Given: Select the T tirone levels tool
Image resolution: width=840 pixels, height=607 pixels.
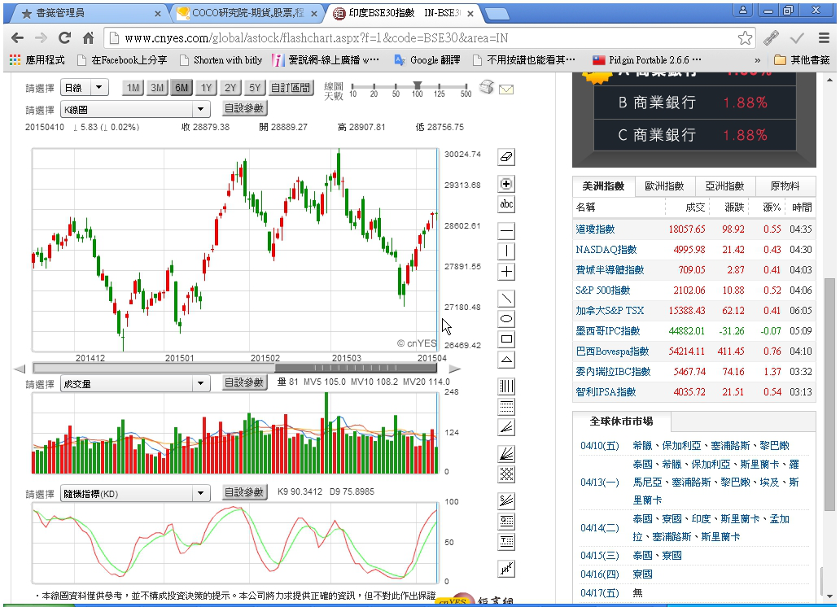Looking at the screenshot, I should (x=506, y=542).
